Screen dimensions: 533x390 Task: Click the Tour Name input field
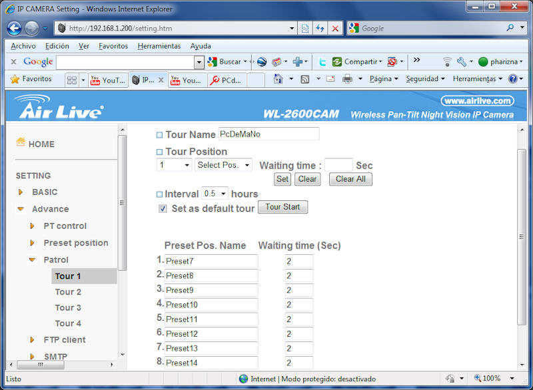268,134
